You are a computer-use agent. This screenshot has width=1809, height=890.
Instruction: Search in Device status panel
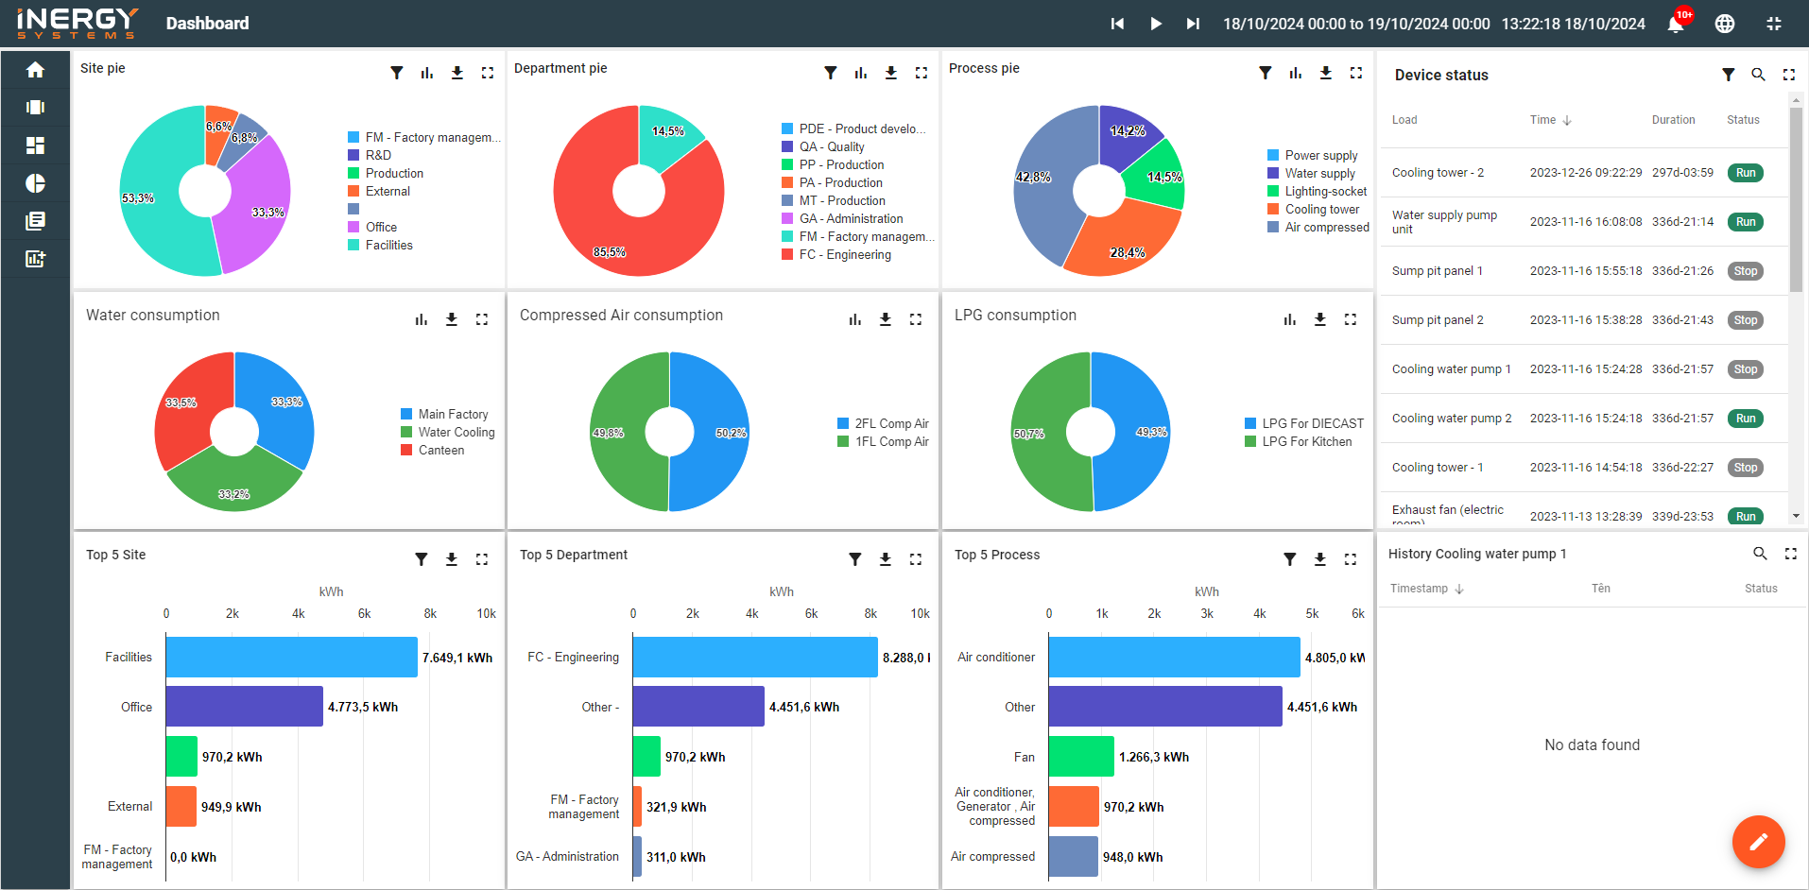(1759, 75)
